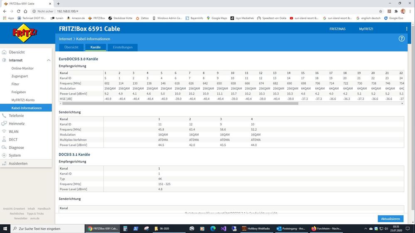415x233 pixels.
Task: Show hidden system tray icons
Action: click(x=366, y=228)
